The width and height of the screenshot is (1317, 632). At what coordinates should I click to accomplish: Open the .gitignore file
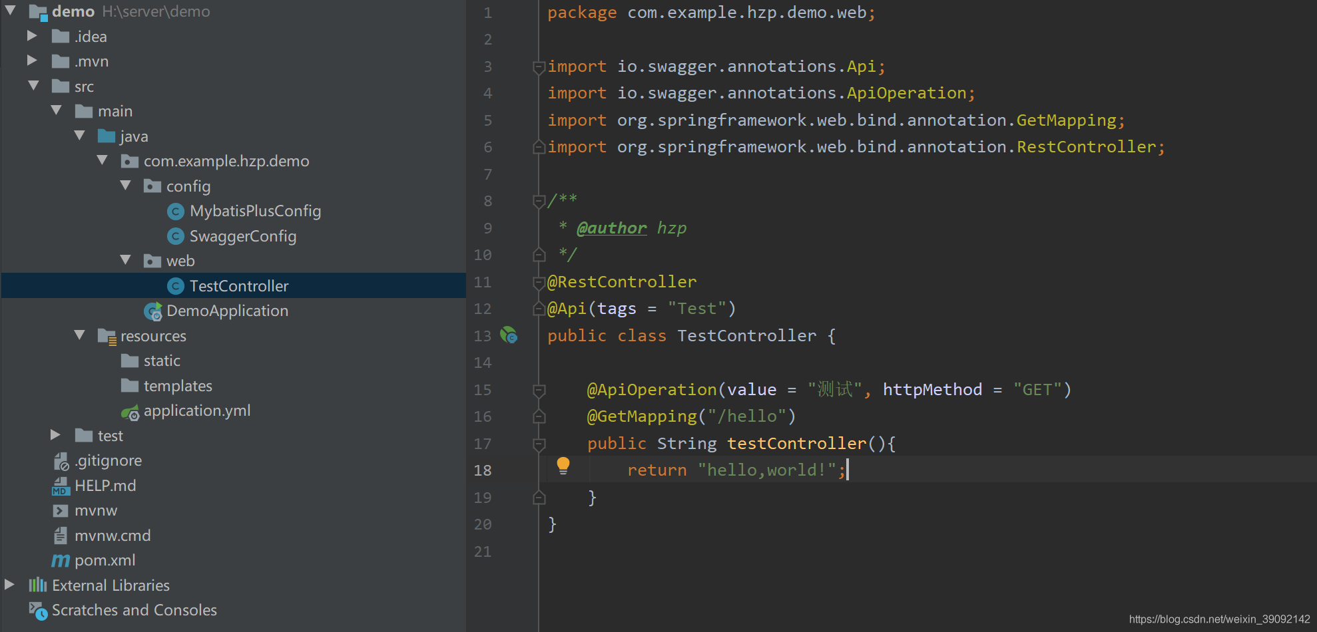tap(109, 460)
